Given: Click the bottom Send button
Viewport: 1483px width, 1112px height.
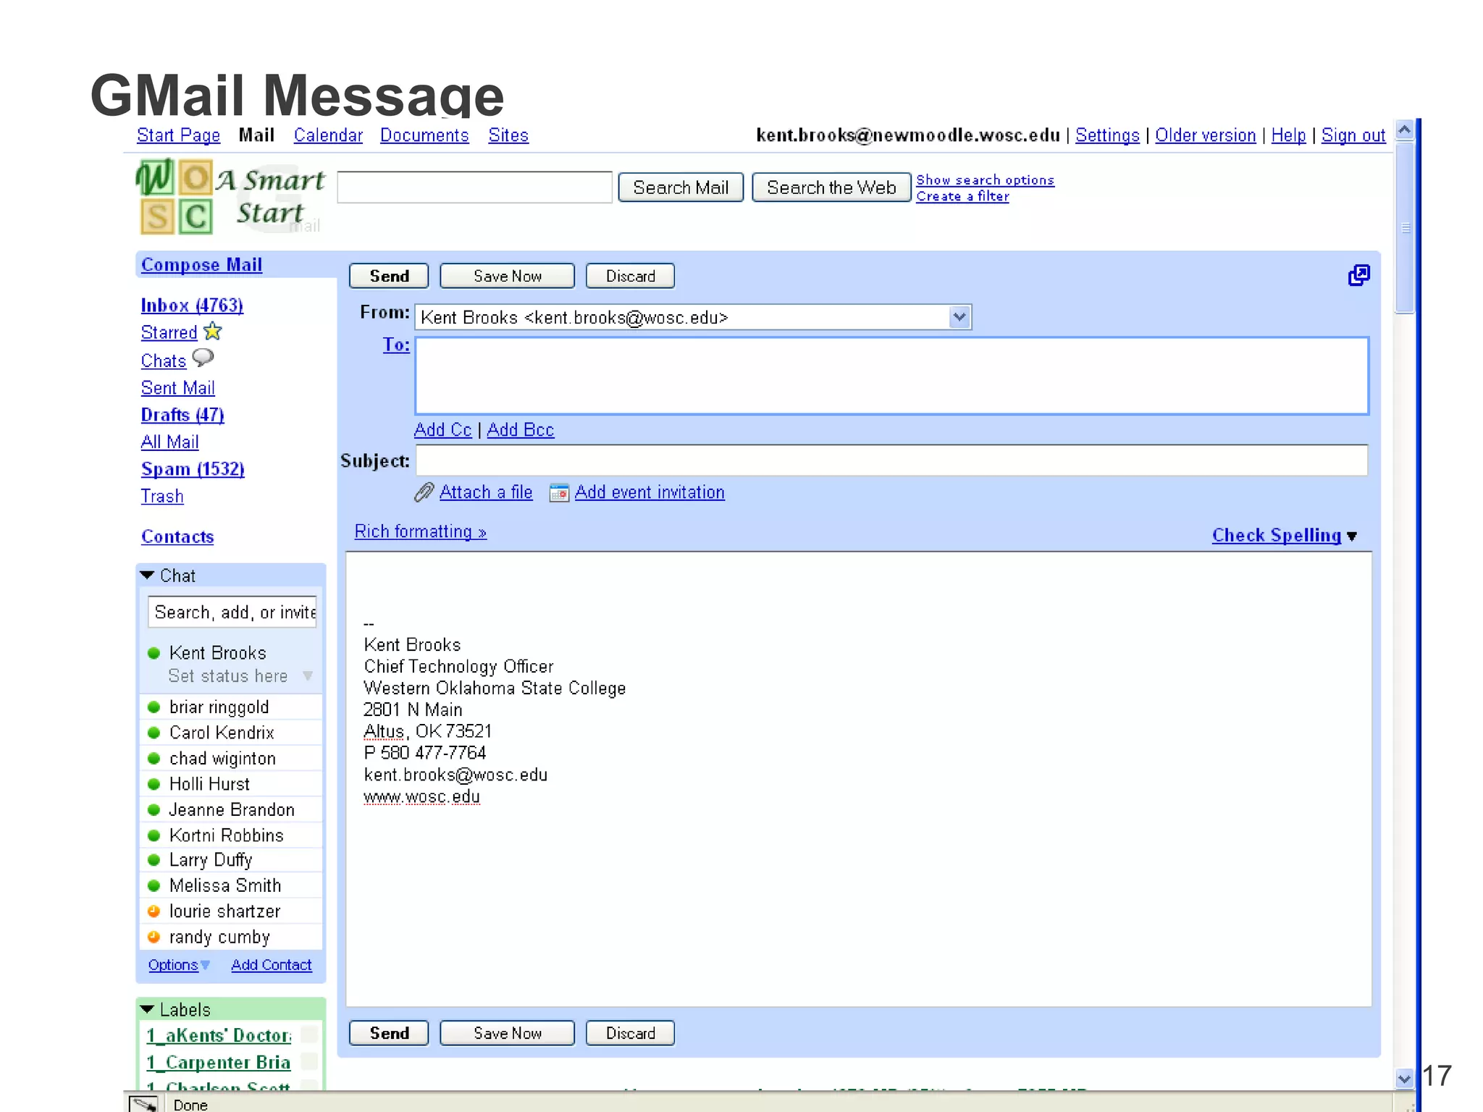Looking at the screenshot, I should 389,1033.
